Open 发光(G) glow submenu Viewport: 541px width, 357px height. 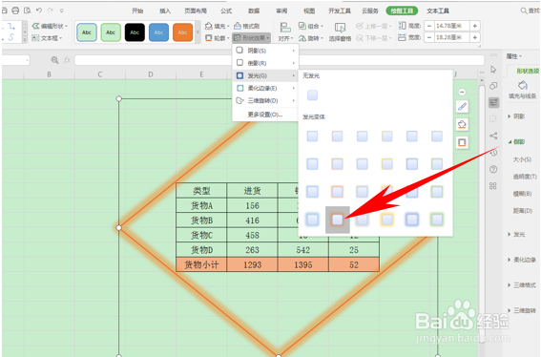(x=265, y=75)
